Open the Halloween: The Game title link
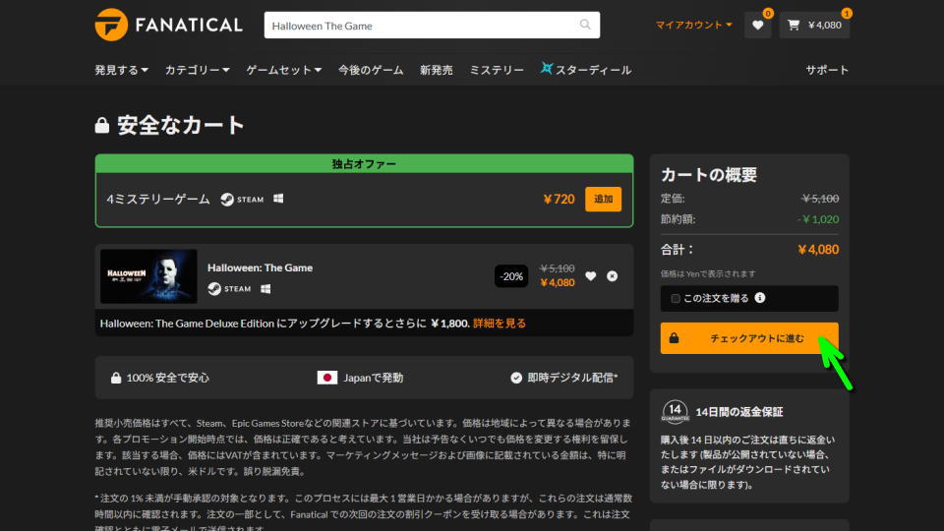Viewport: 944px width, 531px height. (260, 267)
